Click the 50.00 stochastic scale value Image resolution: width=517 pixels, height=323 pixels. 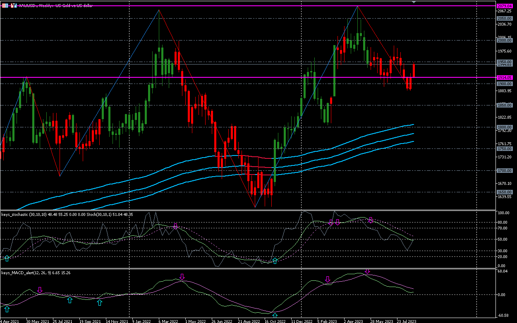[x=503, y=239]
